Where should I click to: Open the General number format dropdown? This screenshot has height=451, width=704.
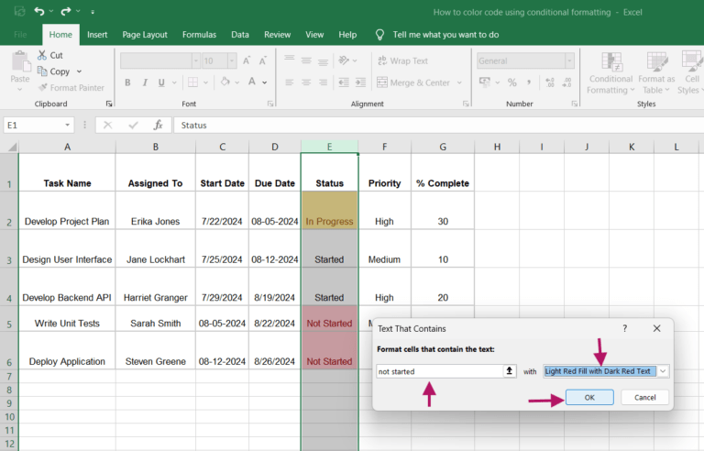click(x=569, y=61)
